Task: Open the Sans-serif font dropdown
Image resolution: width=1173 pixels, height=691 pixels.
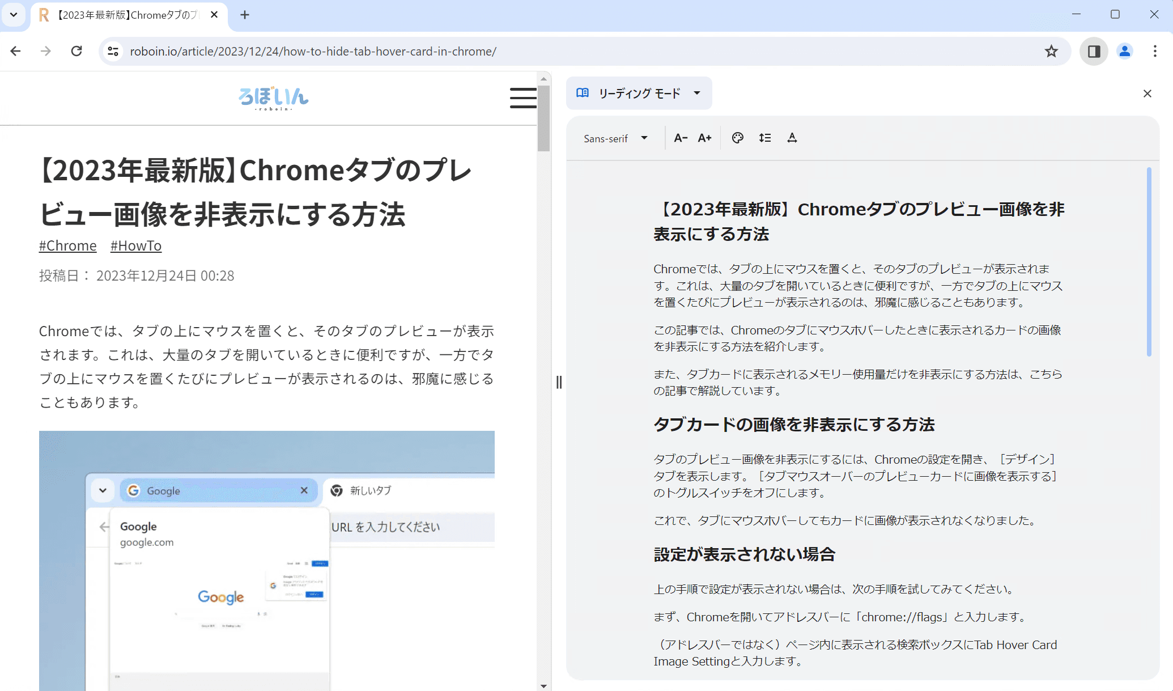Action: click(616, 138)
